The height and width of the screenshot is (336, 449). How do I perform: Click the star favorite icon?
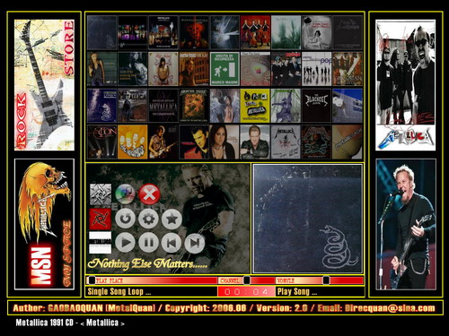coord(172,219)
